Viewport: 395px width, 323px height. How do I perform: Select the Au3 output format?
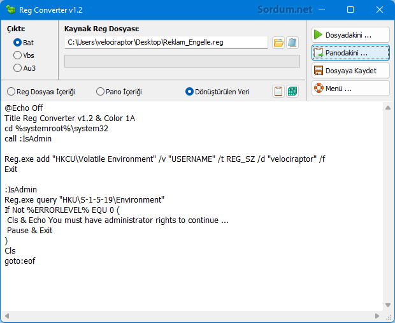coord(18,68)
